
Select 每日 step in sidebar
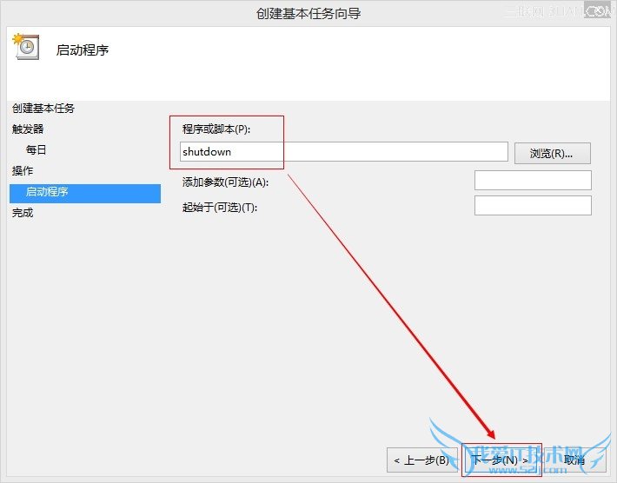click(x=36, y=150)
